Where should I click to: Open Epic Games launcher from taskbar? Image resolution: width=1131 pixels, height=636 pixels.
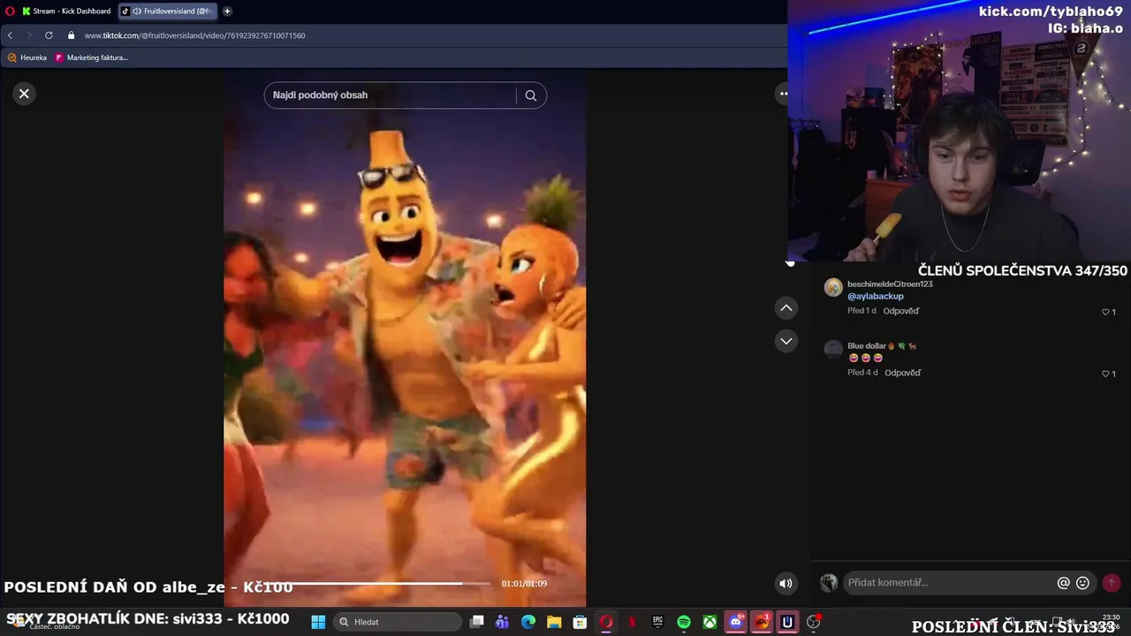point(657,622)
